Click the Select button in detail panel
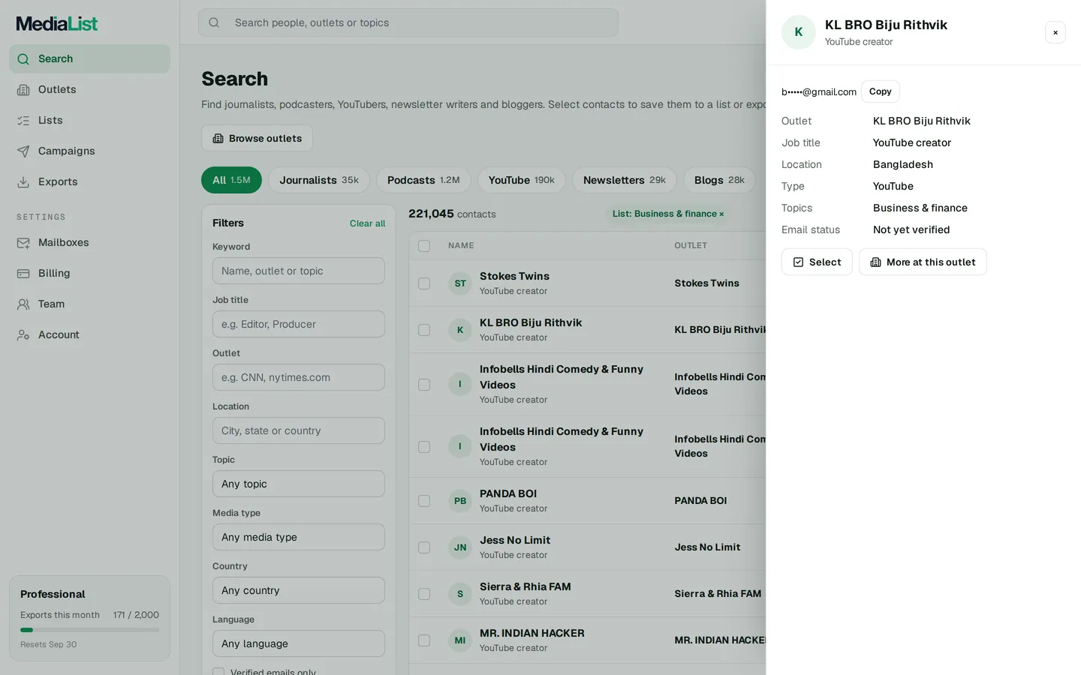1081x675 pixels. [x=817, y=262]
